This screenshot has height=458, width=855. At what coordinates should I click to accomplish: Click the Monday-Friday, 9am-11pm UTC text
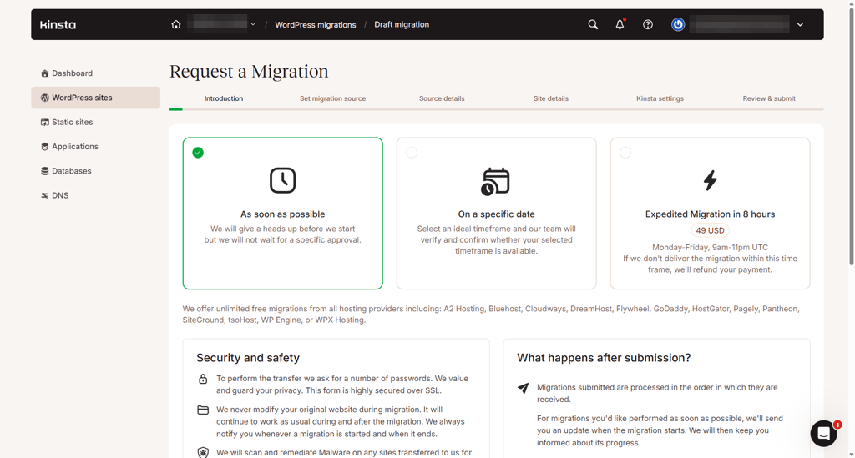[x=710, y=247]
